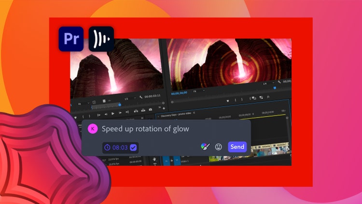
Task: Export frame with the camera icon
Action: 150,109
